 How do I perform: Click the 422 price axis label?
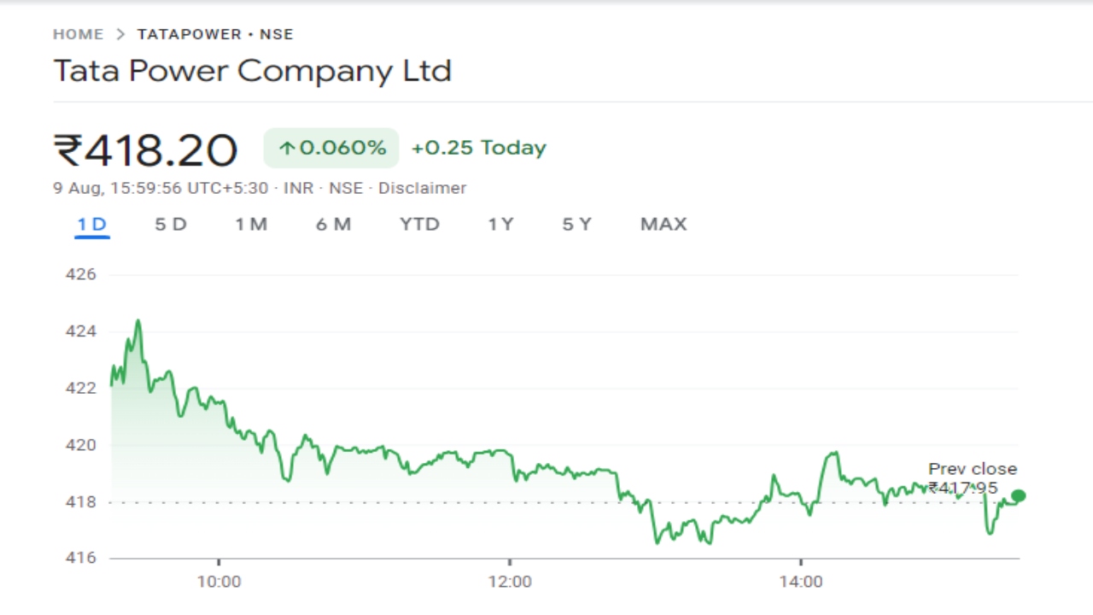[x=81, y=388]
